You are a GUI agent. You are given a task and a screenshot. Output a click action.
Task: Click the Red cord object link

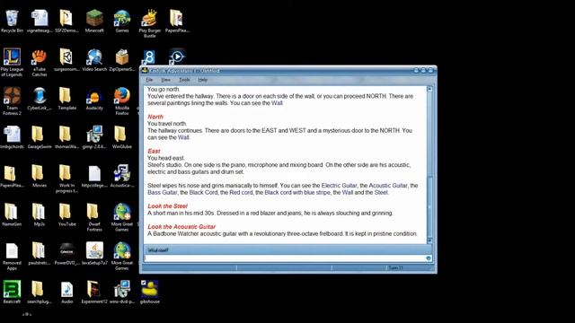(241, 192)
